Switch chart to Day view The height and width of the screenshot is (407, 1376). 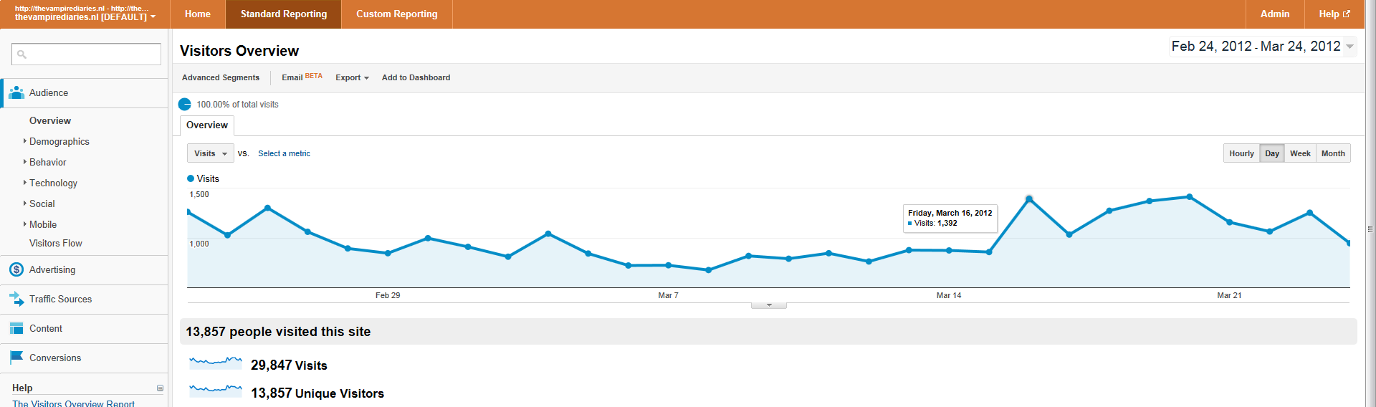tap(1272, 153)
